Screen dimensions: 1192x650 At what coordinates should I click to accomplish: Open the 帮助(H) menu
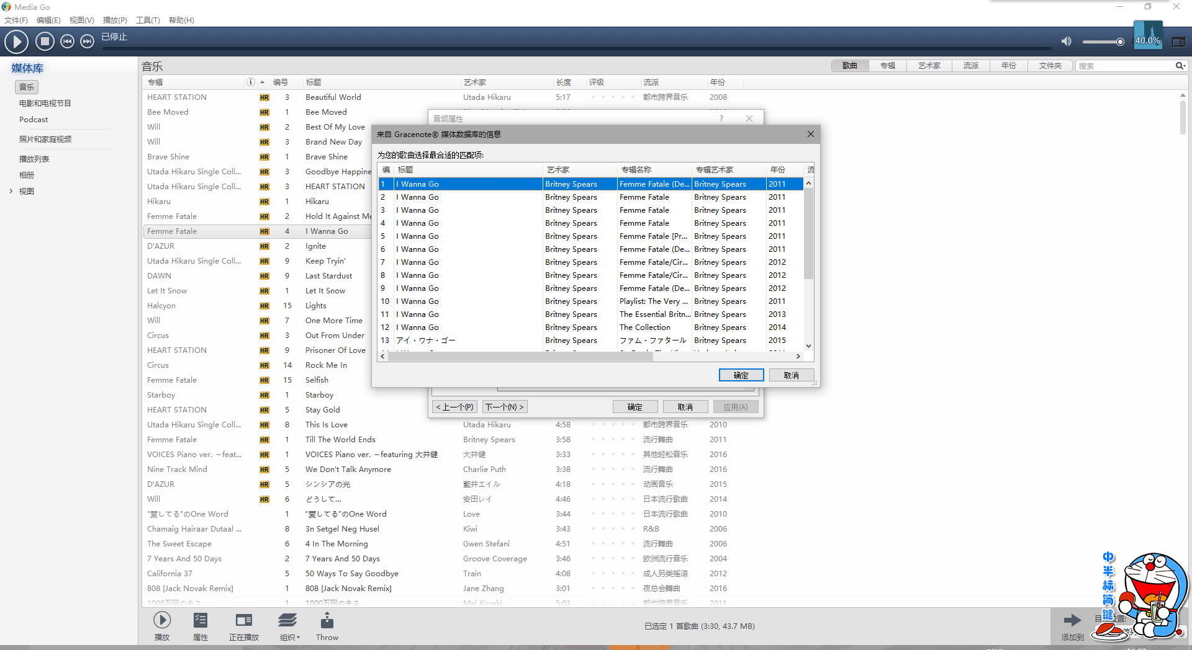pos(181,20)
